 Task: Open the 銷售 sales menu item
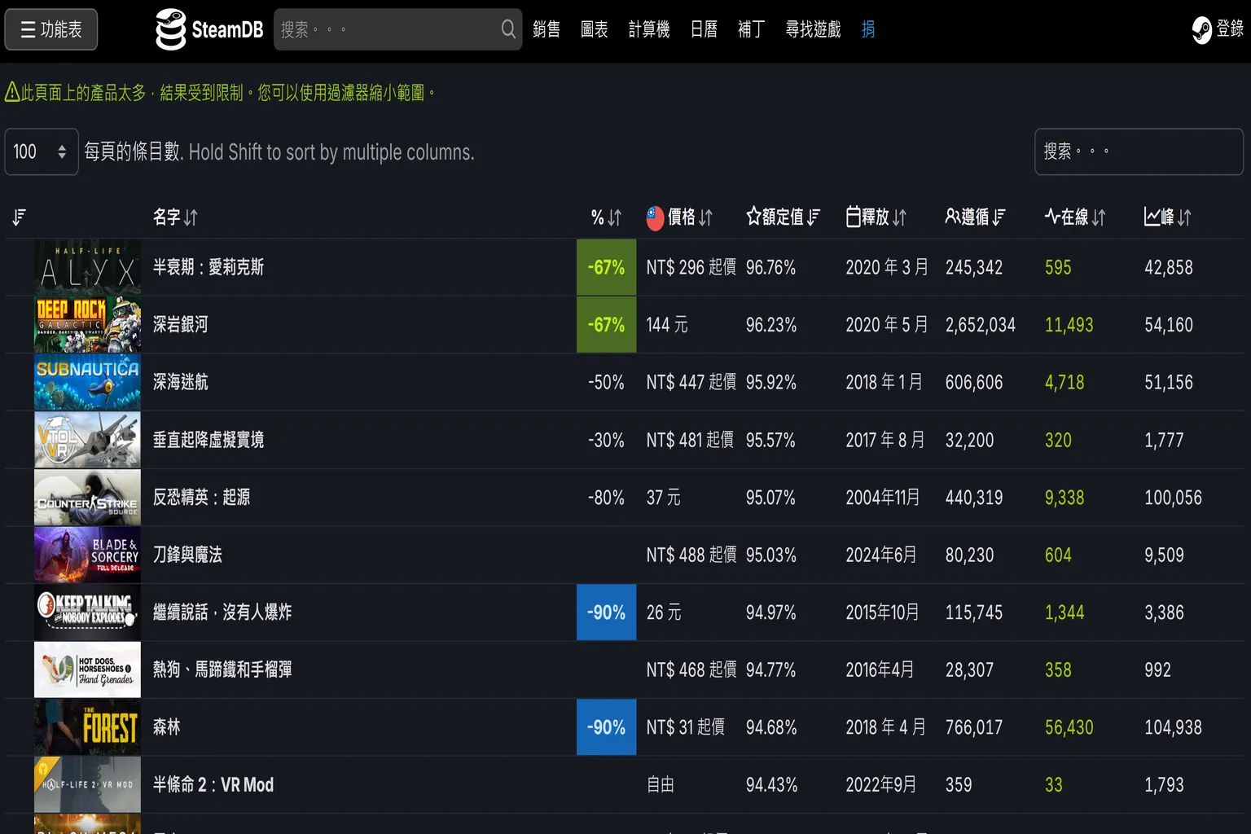coord(546,29)
